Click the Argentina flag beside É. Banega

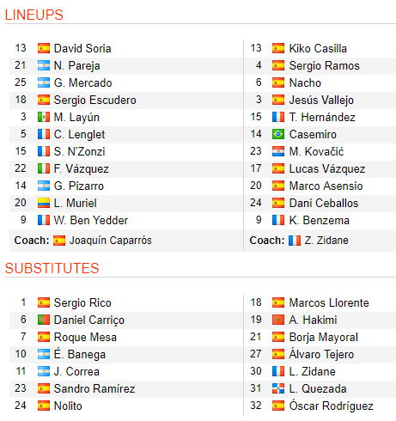(44, 354)
